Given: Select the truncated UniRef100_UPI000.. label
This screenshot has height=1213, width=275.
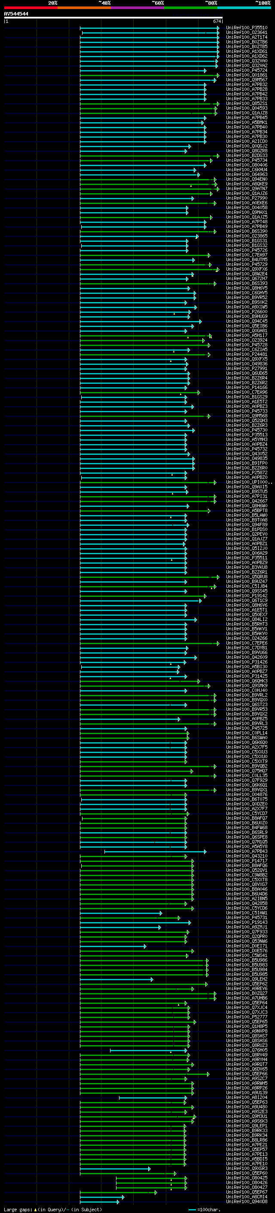Looking at the screenshot, I should [x=249, y=482].
